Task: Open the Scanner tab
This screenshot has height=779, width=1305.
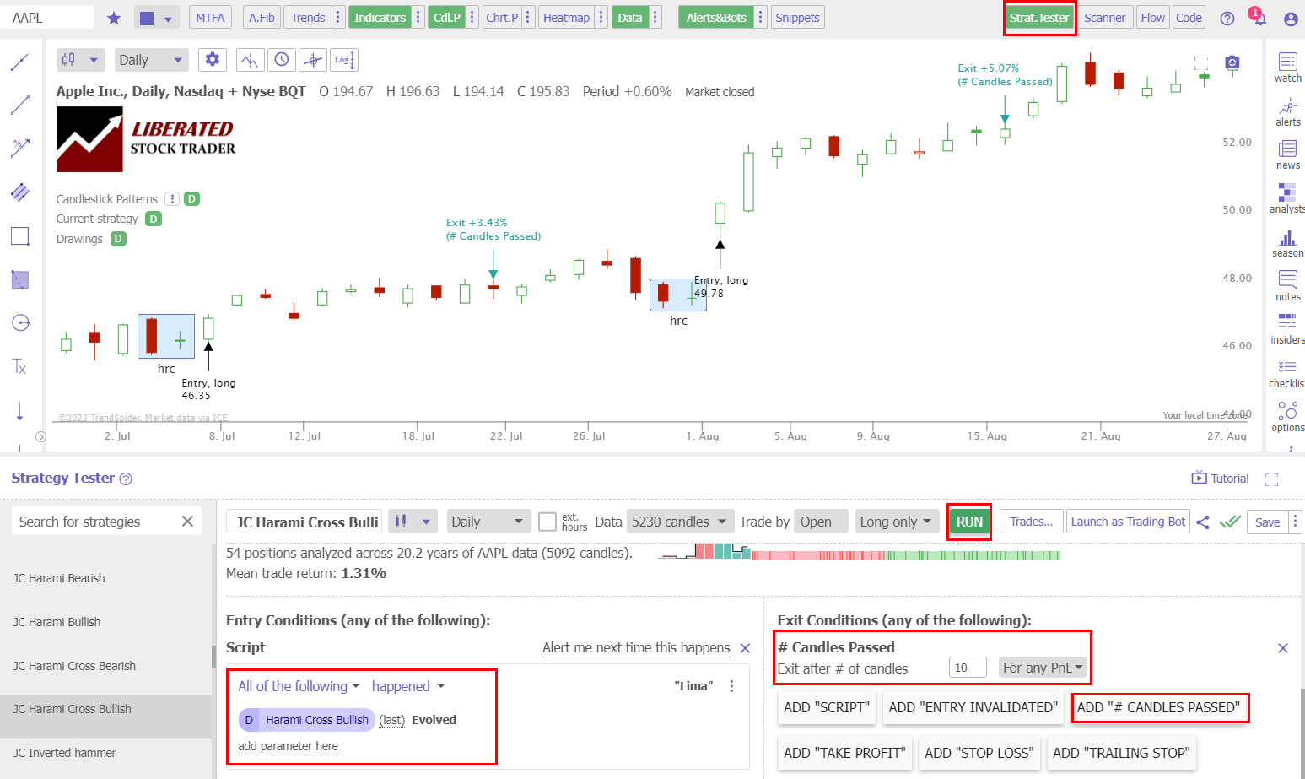Action: 1105,16
